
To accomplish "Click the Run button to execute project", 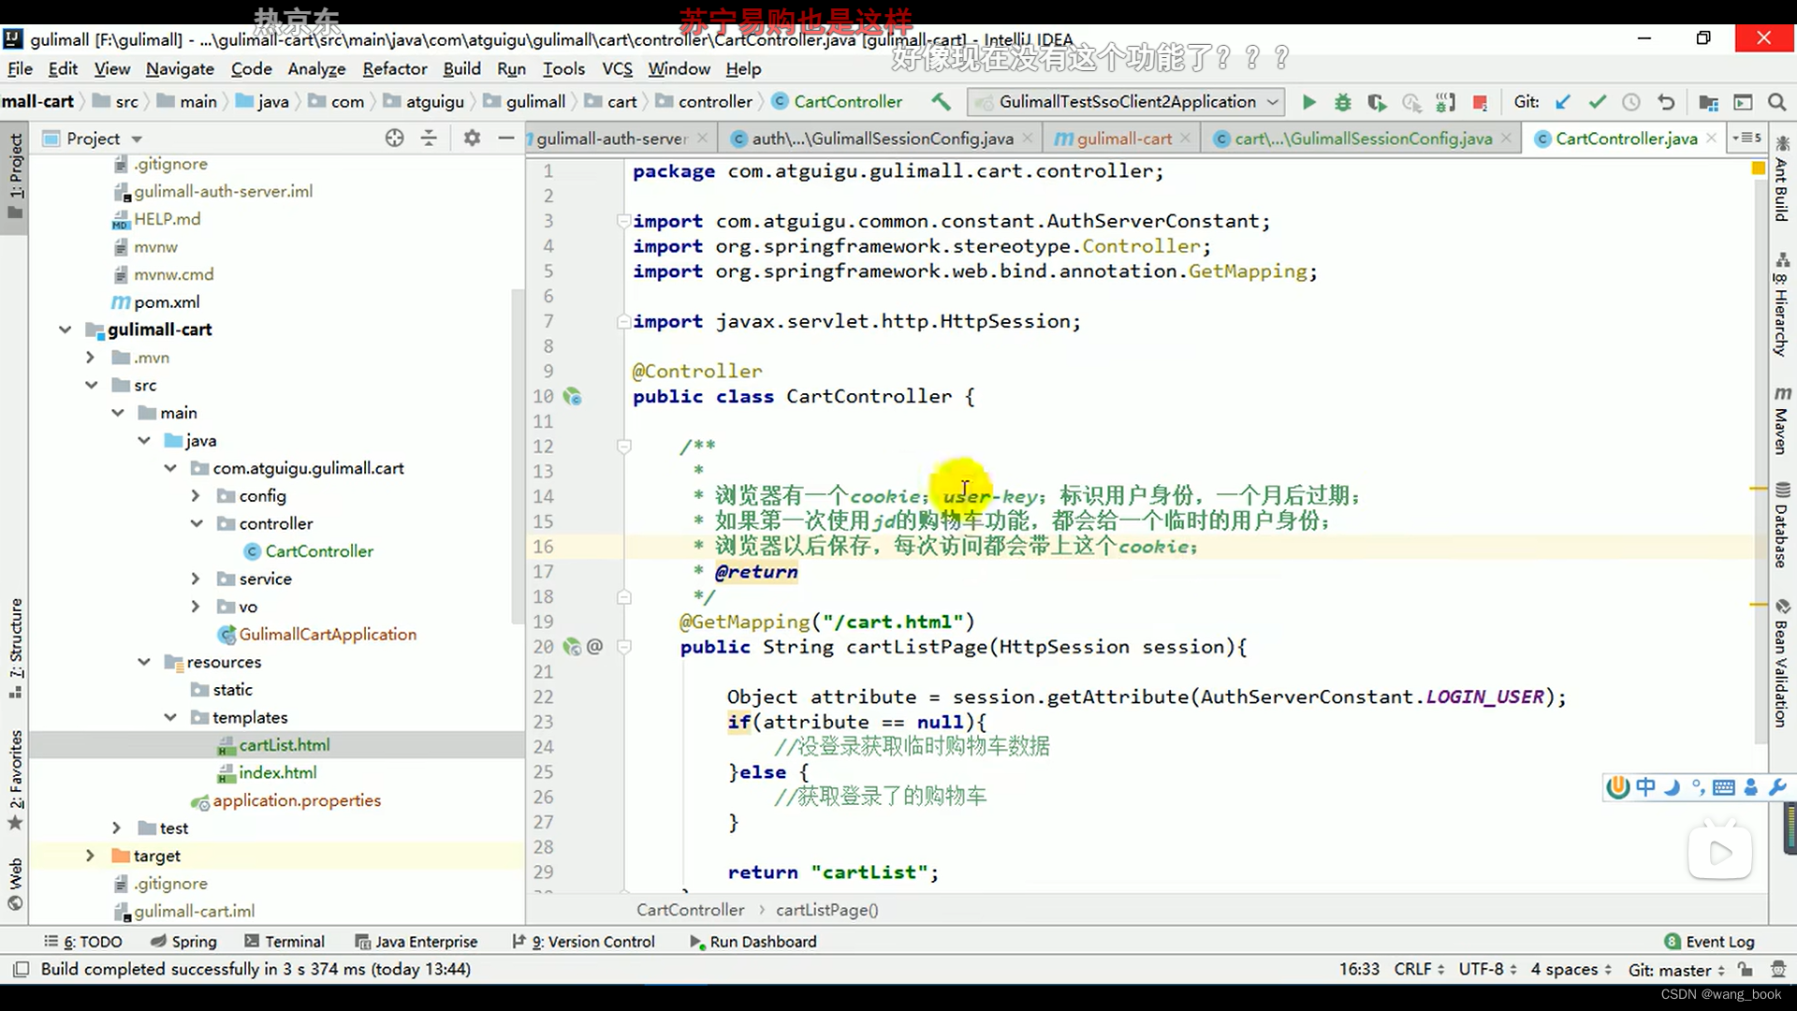I will coord(1307,101).
